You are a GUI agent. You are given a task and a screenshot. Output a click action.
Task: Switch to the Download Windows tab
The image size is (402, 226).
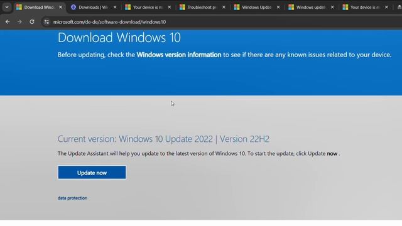pyautogui.click(x=39, y=7)
